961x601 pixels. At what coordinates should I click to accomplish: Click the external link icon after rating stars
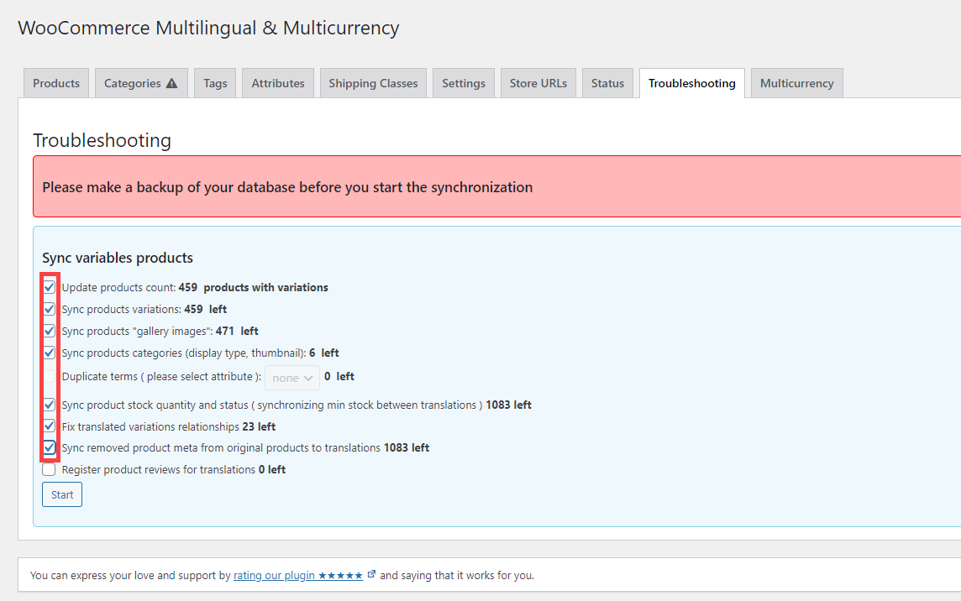coord(371,574)
